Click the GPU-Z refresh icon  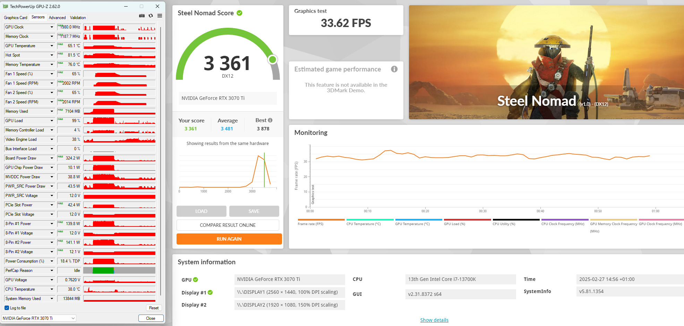point(151,16)
